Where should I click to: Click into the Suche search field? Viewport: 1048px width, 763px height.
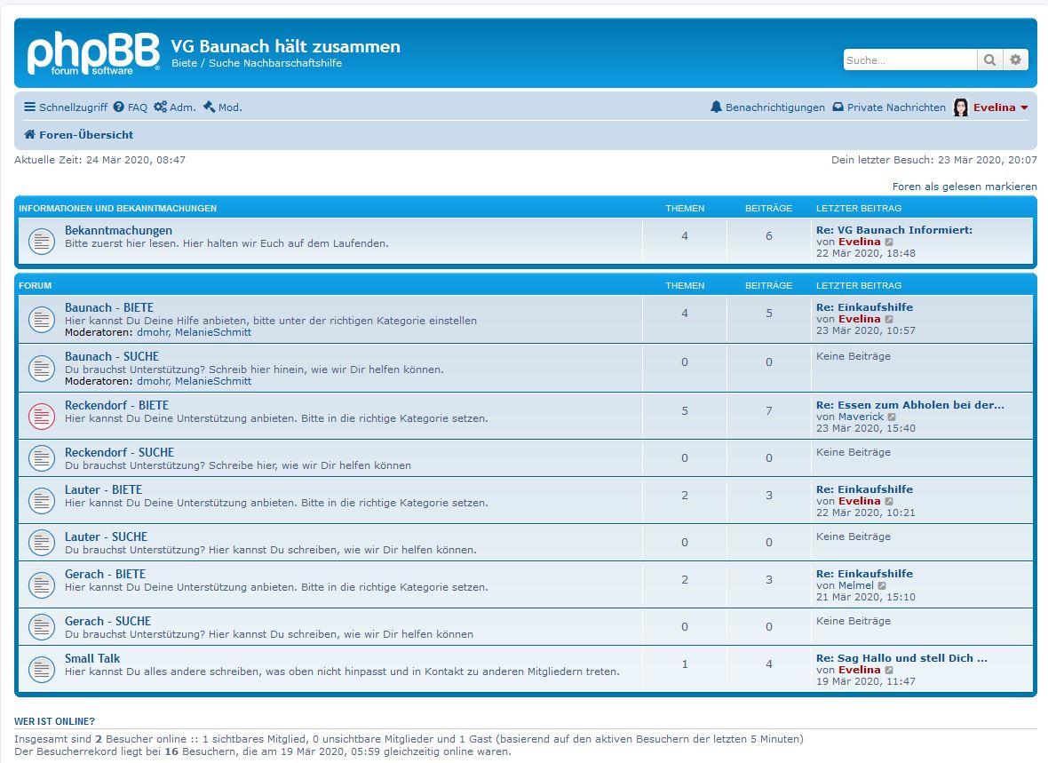click(x=909, y=60)
